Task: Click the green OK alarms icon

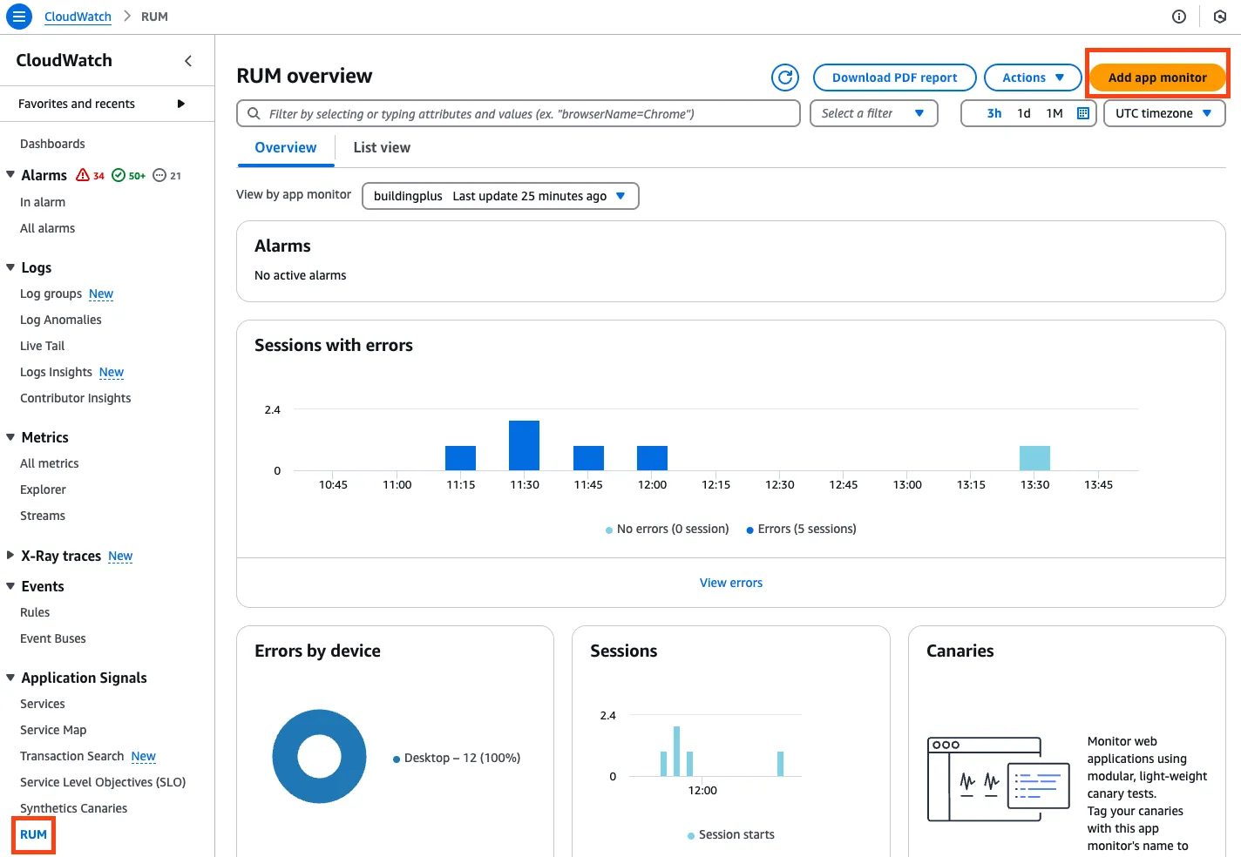Action: tap(119, 175)
